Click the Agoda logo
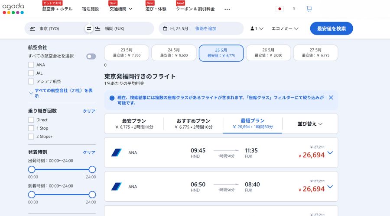390x216 pixels. click(x=13, y=9)
